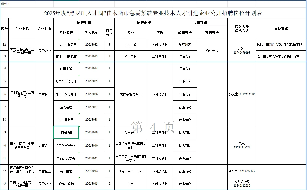Select the 学历 column header
This screenshot has width=307, height=190.
pyautogui.click(x=160, y=32)
